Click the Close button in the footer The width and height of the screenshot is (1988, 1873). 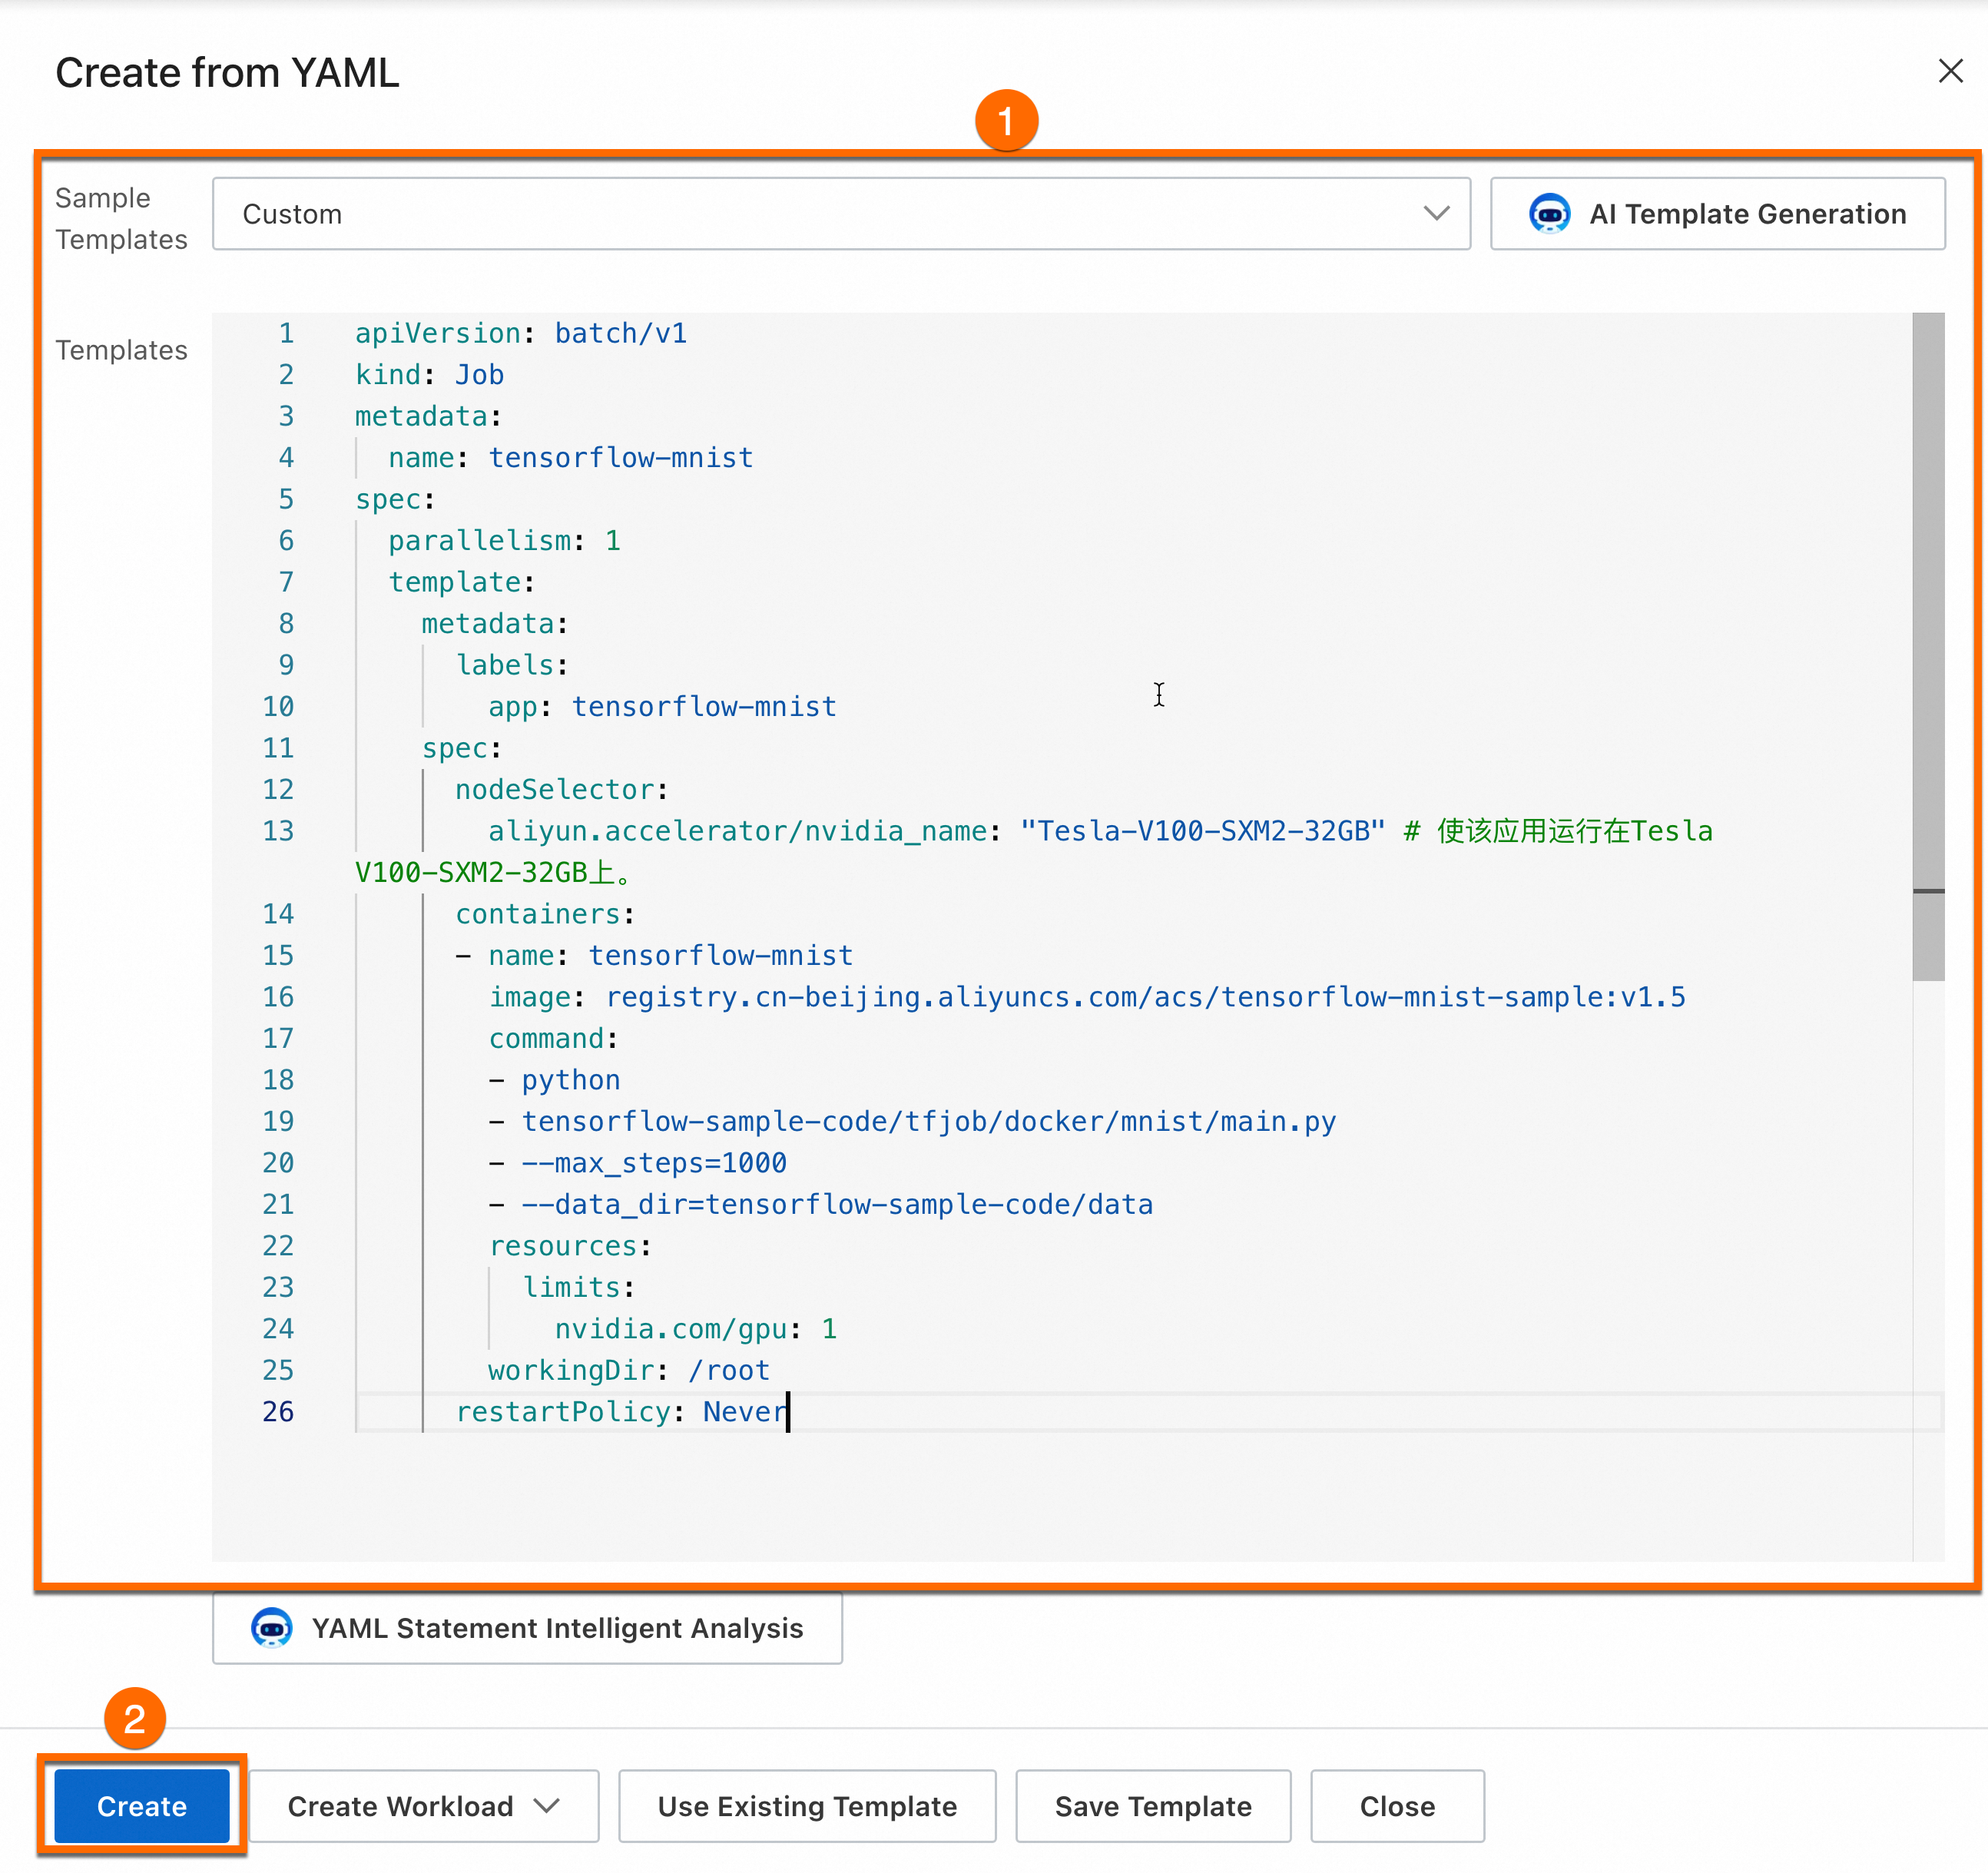click(x=1397, y=1806)
